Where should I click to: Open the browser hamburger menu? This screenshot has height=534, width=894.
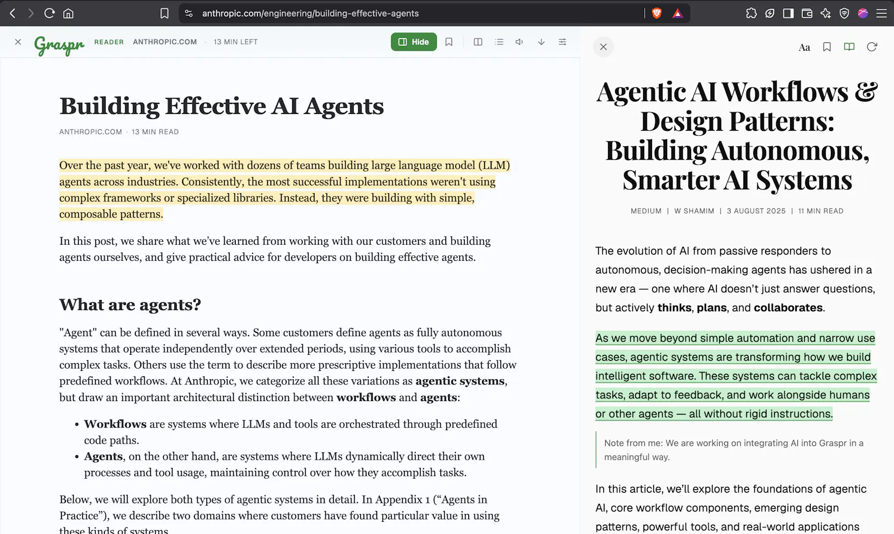[x=882, y=13]
